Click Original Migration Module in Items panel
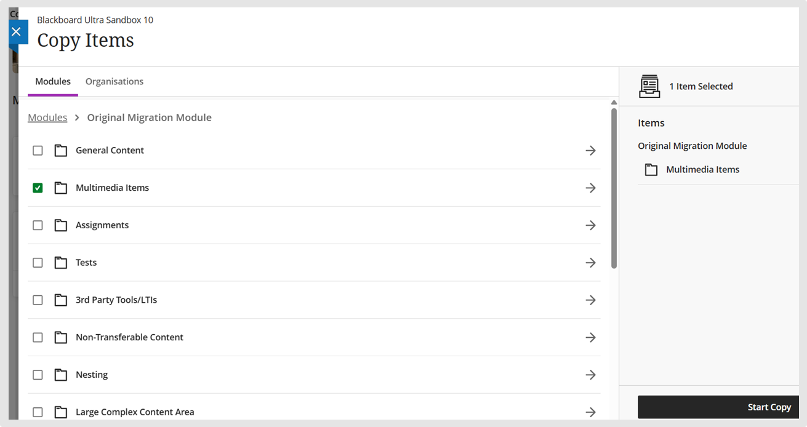 (x=692, y=146)
